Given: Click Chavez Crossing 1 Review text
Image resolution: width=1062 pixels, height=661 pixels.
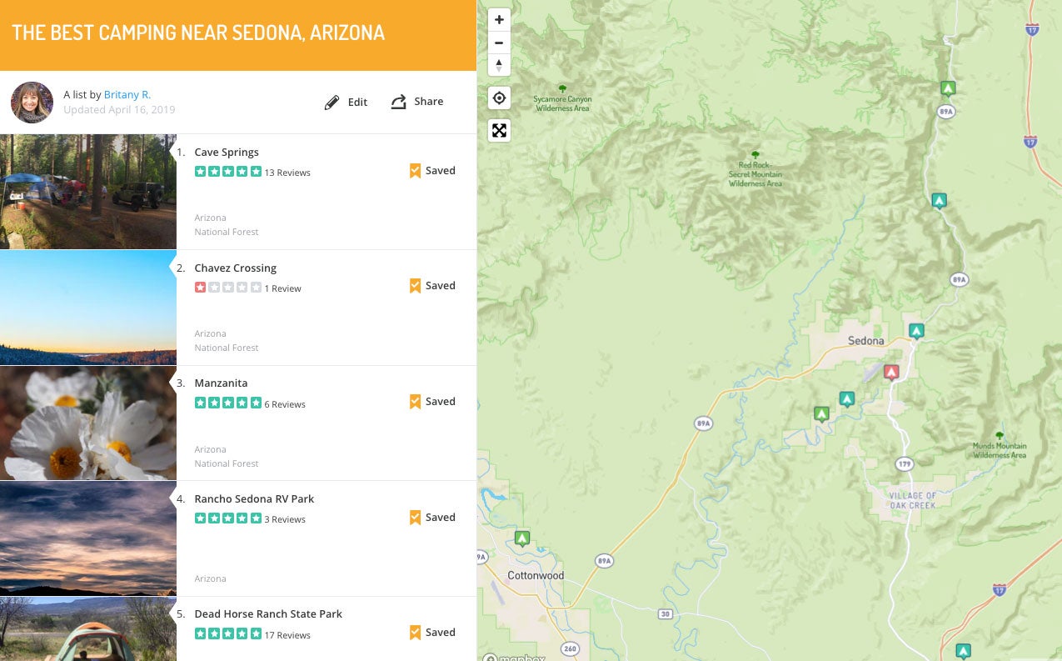Looking at the screenshot, I should click(283, 288).
